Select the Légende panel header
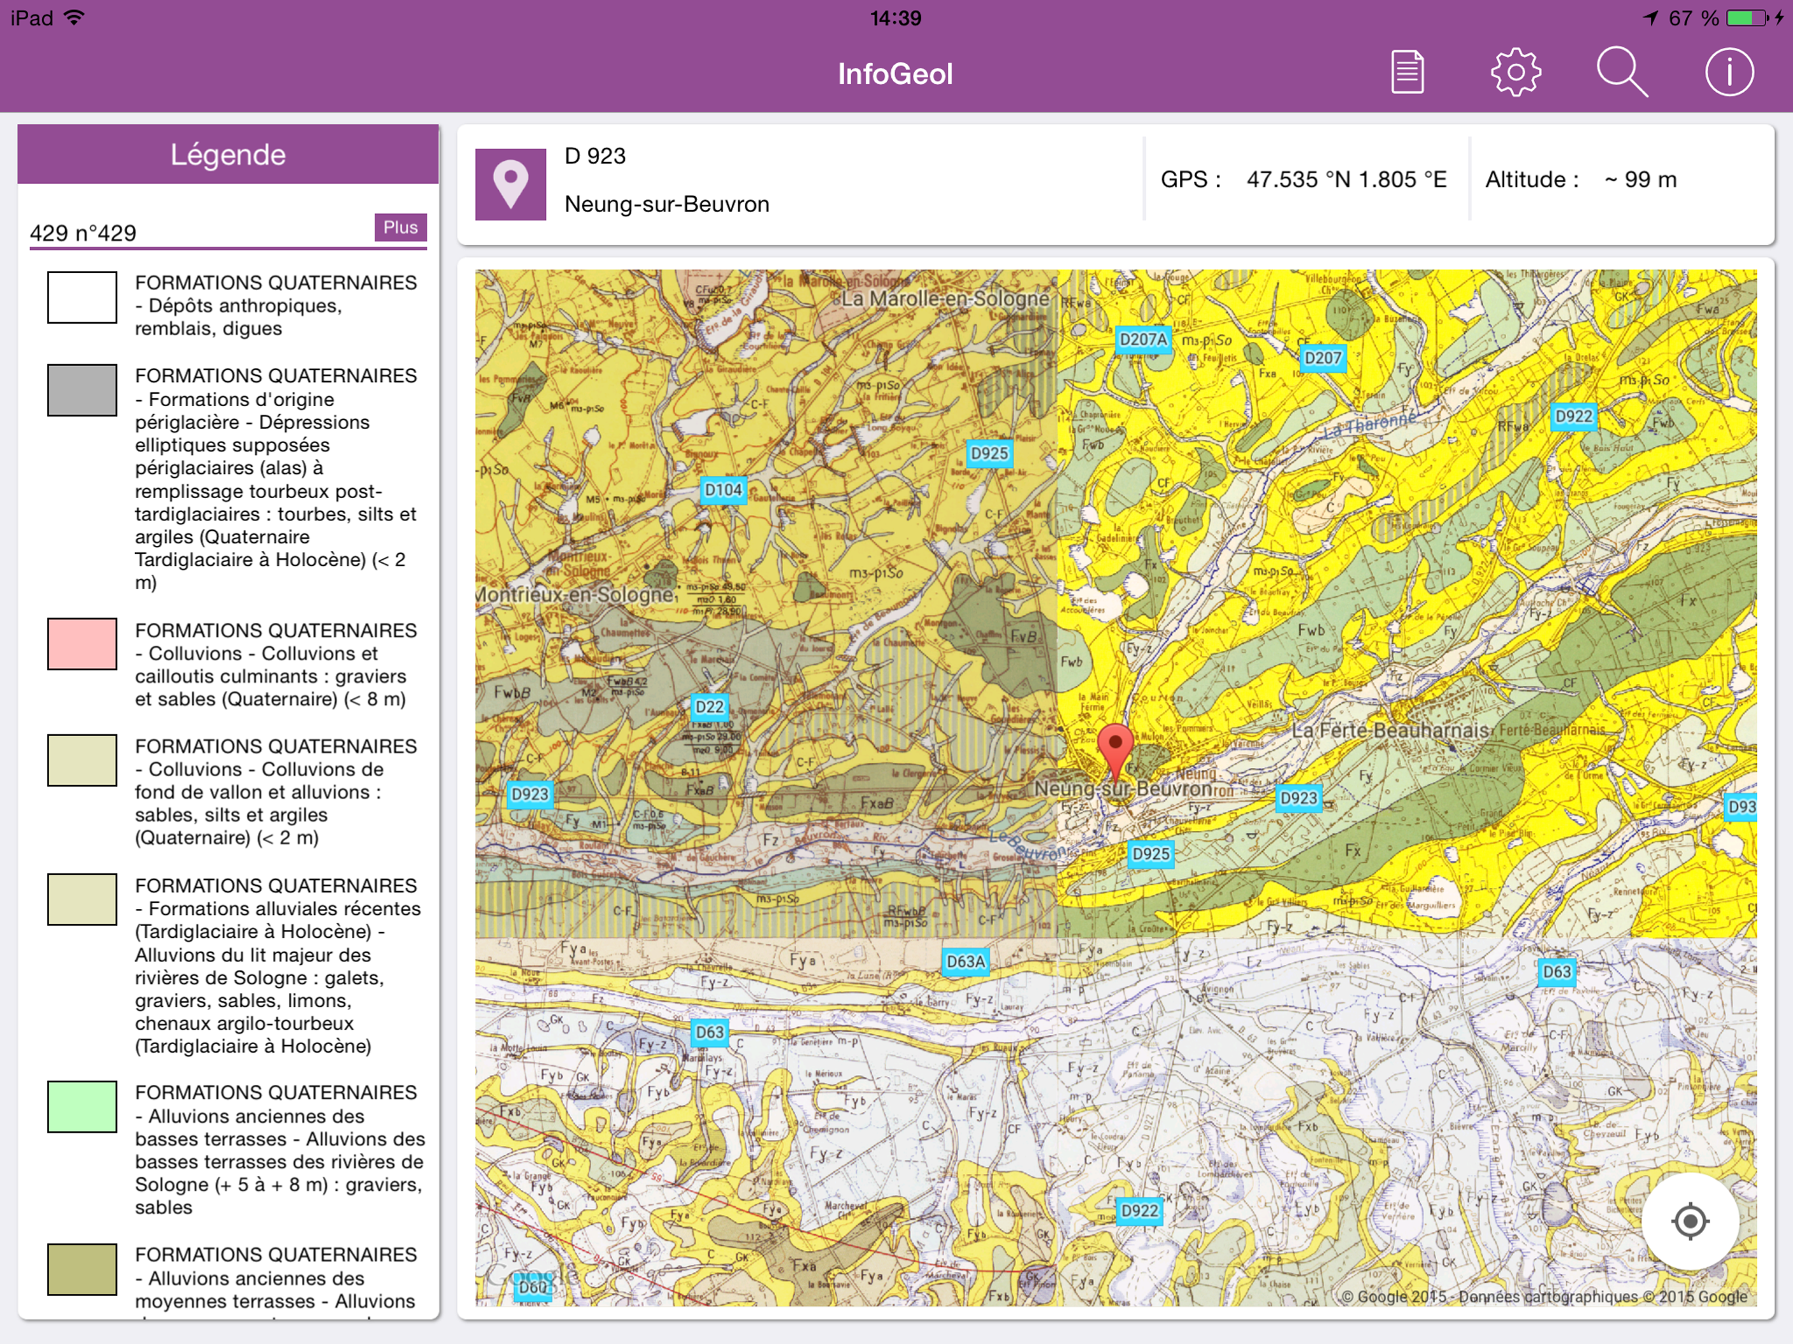Screen dimensions: 1793x1344 [228, 154]
